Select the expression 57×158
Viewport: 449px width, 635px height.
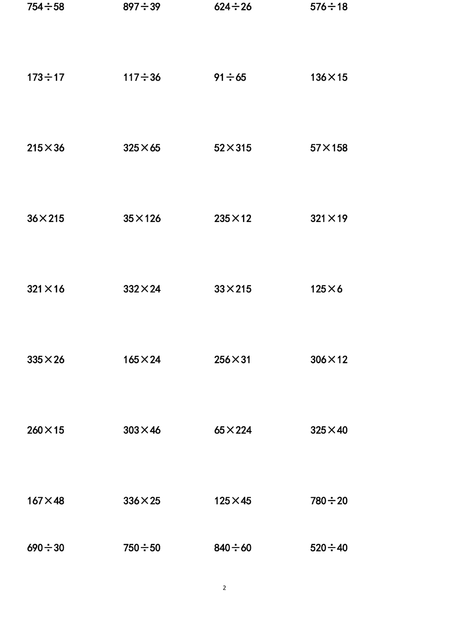tap(329, 148)
